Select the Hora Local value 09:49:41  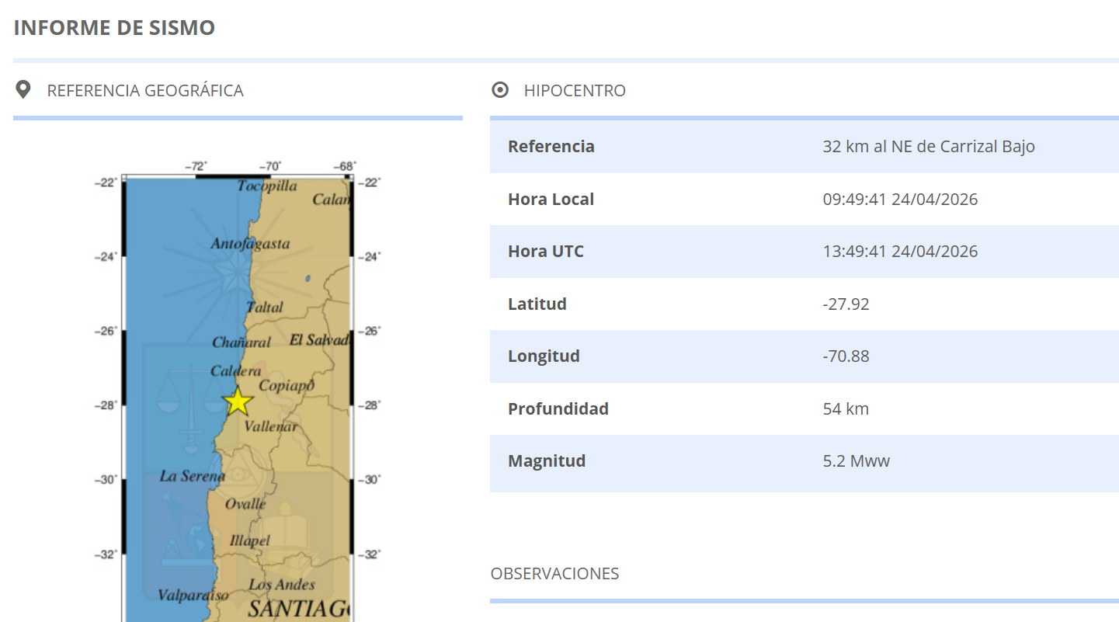(x=899, y=200)
